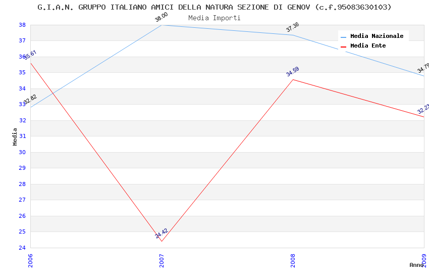This screenshot has height=278, width=429.
Task: Click the 32.23 data label
Action: [423, 109]
